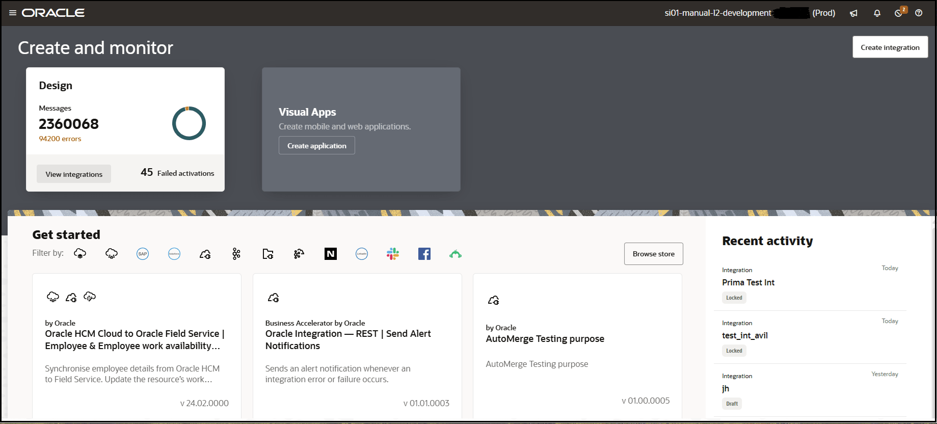Screen dimensions: 937x424
Task: Click adapter icon on REST Alert card
Action: point(274,298)
